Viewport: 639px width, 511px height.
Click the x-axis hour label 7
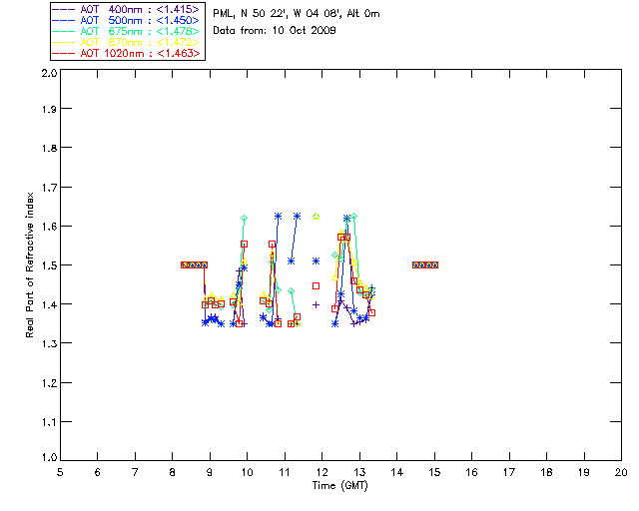[135, 472]
